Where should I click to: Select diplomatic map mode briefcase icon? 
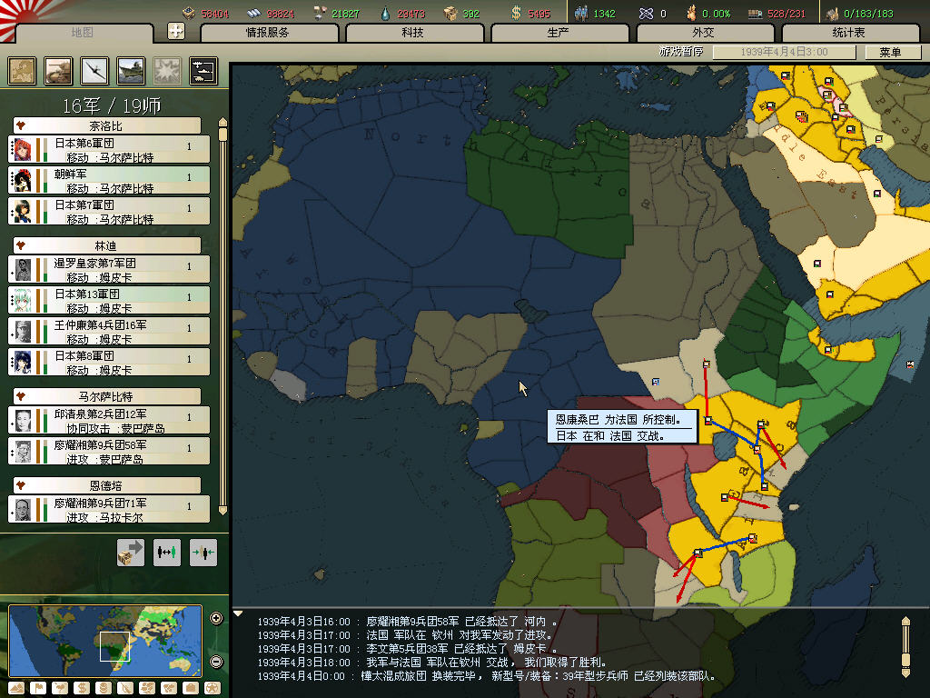coord(191,689)
